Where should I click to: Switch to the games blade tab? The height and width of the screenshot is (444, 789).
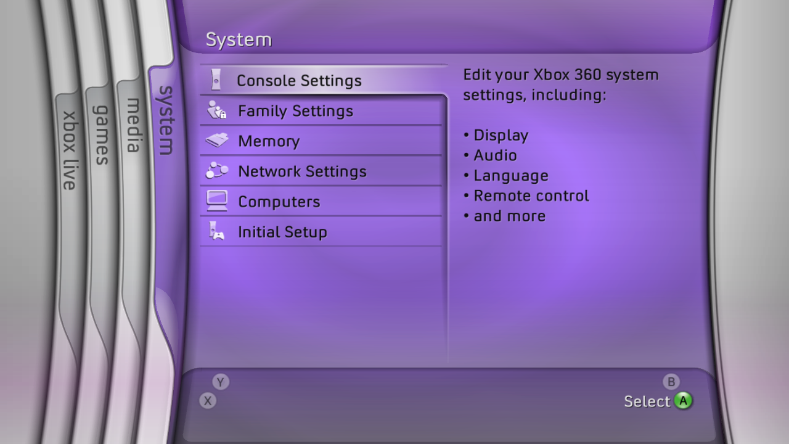point(101,135)
